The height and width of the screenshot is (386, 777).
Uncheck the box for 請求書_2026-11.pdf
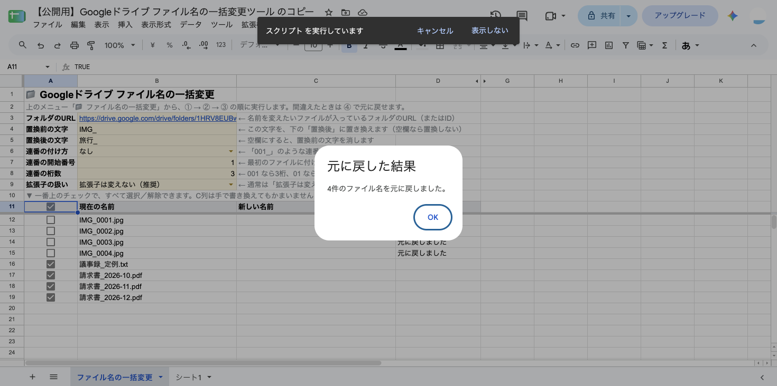[x=51, y=286]
